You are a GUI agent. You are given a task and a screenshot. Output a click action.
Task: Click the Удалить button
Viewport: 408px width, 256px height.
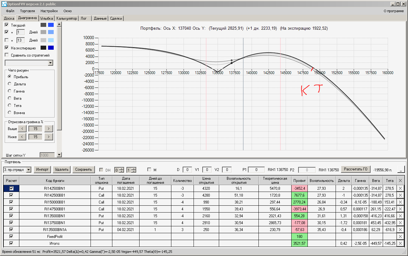pyautogui.click(x=61, y=169)
